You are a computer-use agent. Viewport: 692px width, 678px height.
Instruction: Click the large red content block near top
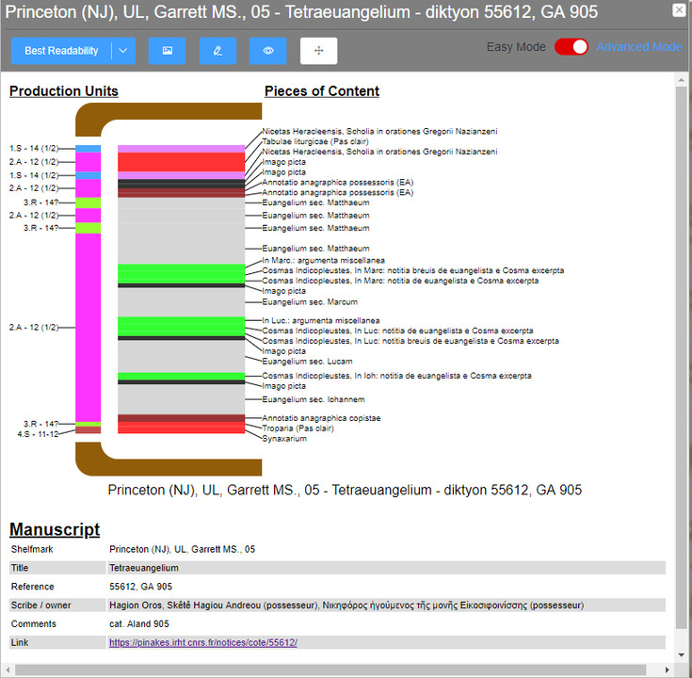pyautogui.click(x=181, y=162)
